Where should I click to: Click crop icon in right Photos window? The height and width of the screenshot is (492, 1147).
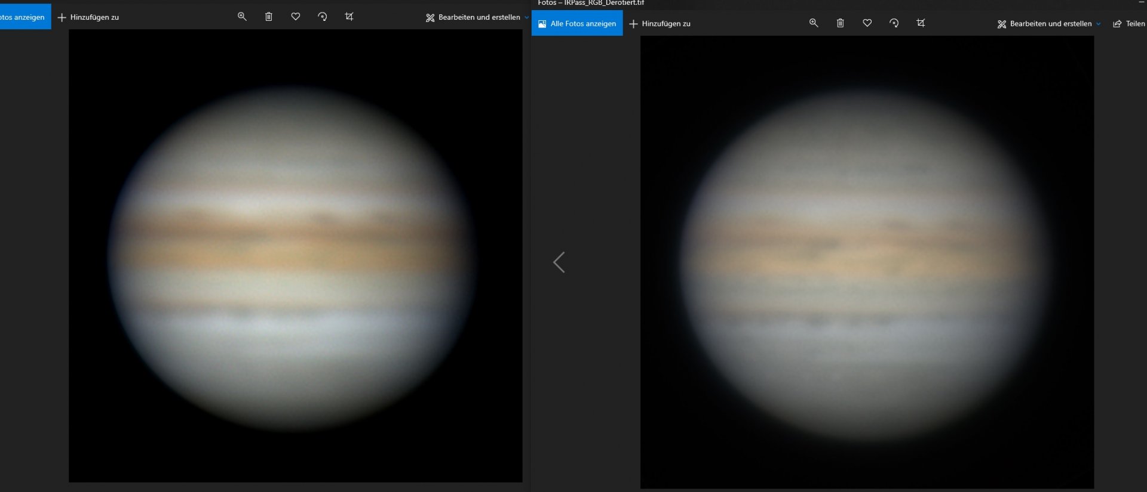click(x=921, y=23)
